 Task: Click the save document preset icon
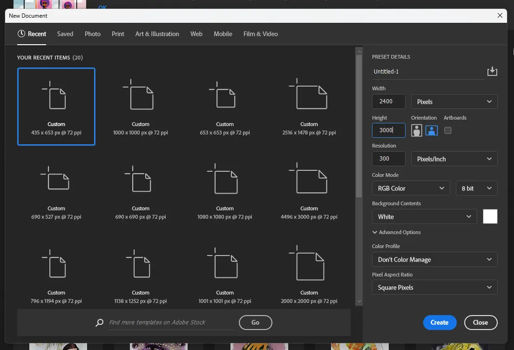tap(492, 71)
